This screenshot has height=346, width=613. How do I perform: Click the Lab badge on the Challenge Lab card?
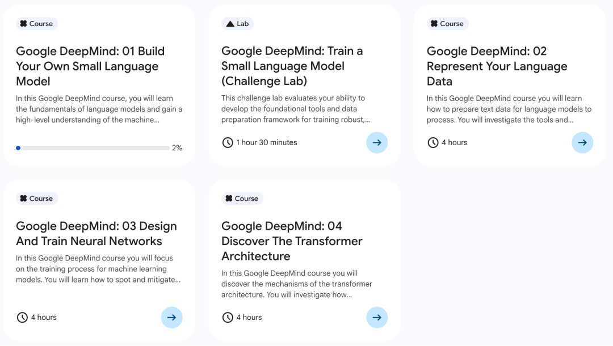(x=237, y=24)
